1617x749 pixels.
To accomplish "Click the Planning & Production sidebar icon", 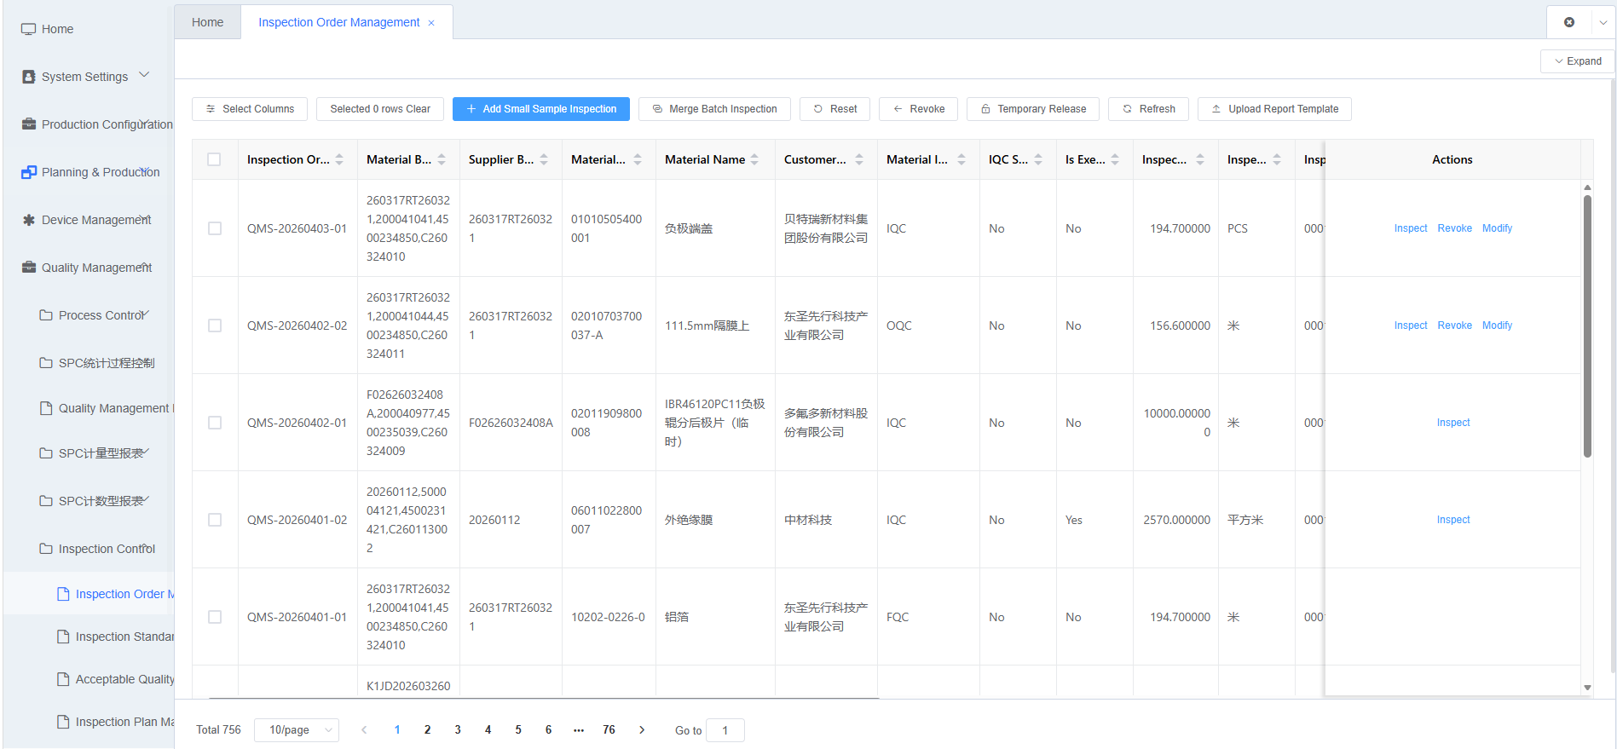I will [x=28, y=172].
